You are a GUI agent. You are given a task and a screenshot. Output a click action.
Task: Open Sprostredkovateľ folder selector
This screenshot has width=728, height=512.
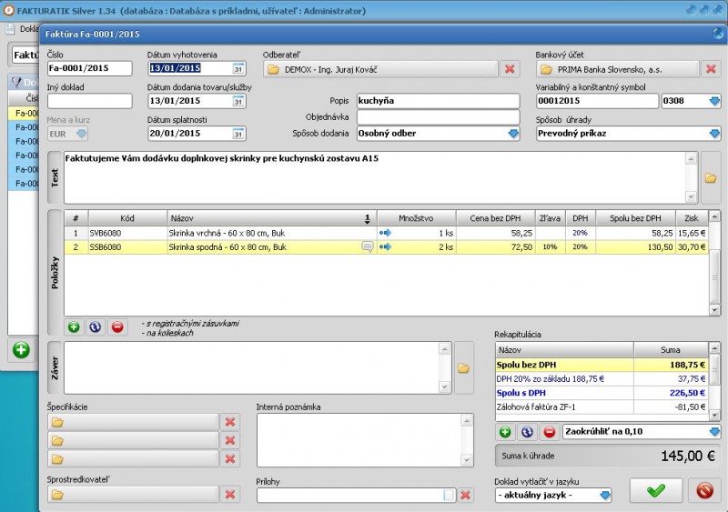point(133,495)
